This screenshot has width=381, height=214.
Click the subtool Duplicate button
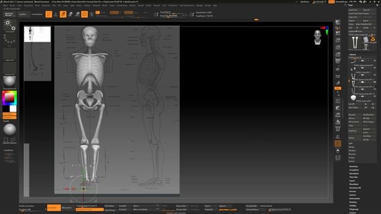pyautogui.click(x=355, y=131)
